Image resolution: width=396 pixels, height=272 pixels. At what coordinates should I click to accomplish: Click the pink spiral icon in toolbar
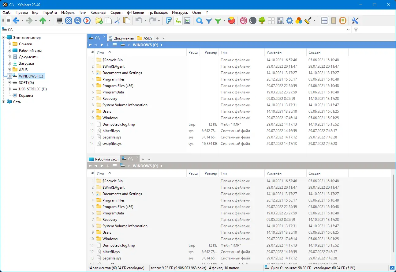point(243,21)
